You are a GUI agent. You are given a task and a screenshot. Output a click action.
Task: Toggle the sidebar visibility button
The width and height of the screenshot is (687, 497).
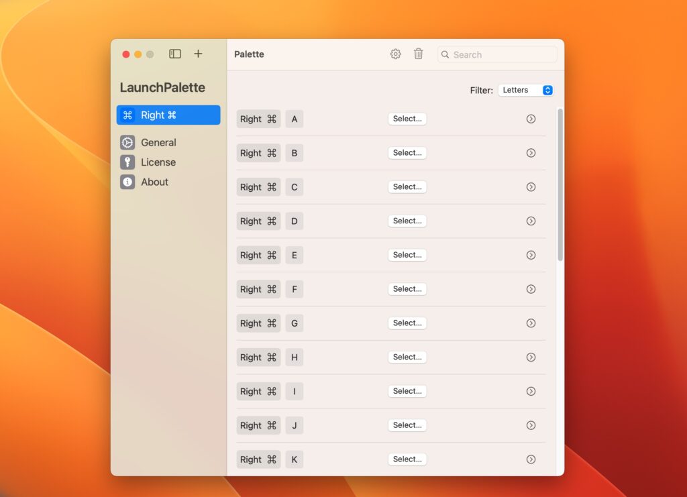tap(174, 54)
